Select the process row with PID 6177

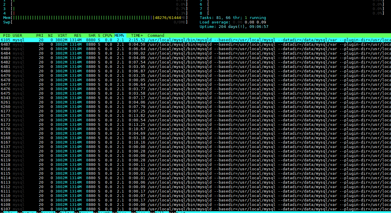point(195,111)
